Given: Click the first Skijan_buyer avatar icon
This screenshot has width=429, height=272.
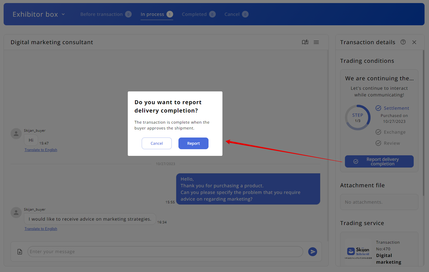Looking at the screenshot, I should pyautogui.click(x=16, y=134).
